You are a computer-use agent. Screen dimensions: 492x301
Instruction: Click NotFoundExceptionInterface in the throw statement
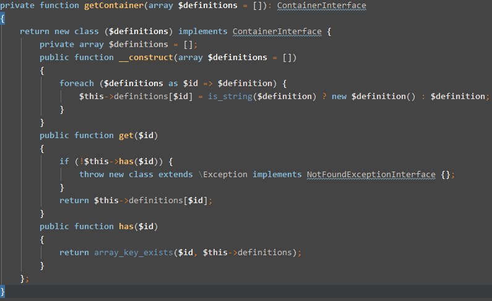click(x=371, y=175)
